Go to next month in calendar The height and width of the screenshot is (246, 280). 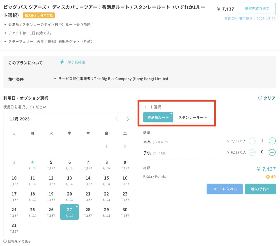click(x=128, y=119)
